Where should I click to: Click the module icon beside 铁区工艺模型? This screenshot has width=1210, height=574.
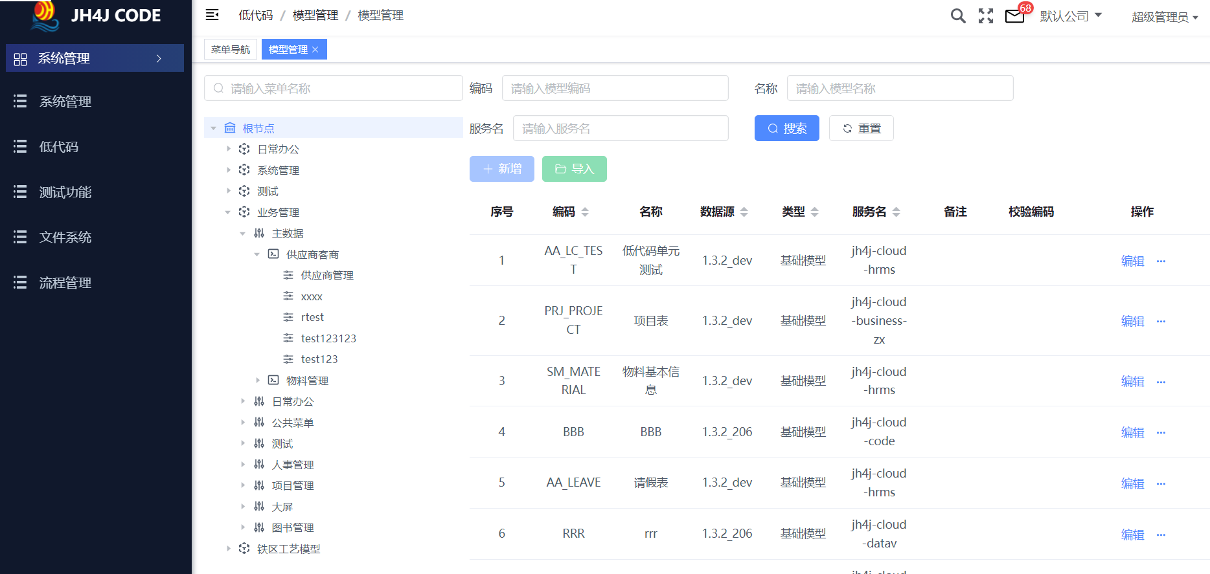(x=244, y=549)
